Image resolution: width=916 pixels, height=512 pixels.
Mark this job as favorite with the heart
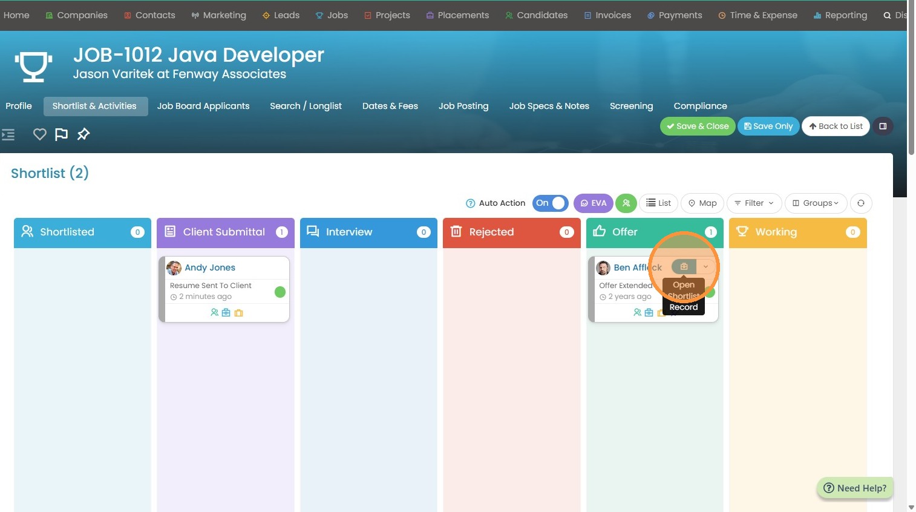tap(40, 134)
